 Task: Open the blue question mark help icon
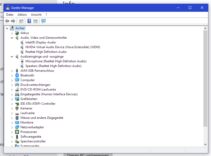tap(29, 21)
